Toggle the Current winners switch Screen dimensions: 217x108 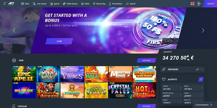[213, 105]
